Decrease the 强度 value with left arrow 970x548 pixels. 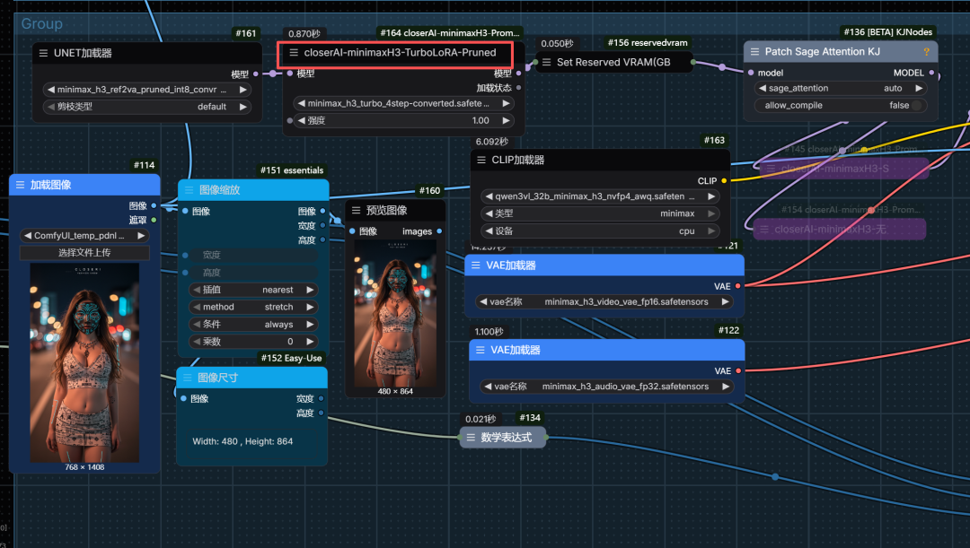point(301,120)
